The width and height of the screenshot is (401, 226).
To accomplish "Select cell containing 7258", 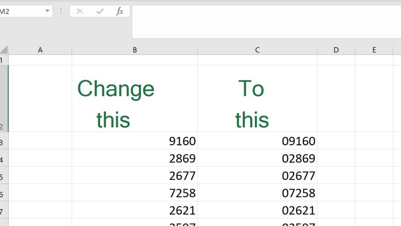I will click(x=135, y=193).
